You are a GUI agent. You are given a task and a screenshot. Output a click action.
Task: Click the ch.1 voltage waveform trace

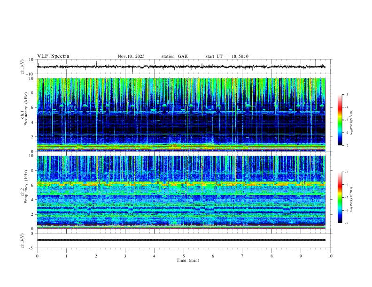181,67
